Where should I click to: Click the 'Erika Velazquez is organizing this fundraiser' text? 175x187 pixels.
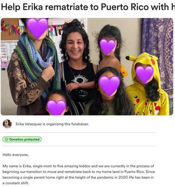(x=52, y=124)
